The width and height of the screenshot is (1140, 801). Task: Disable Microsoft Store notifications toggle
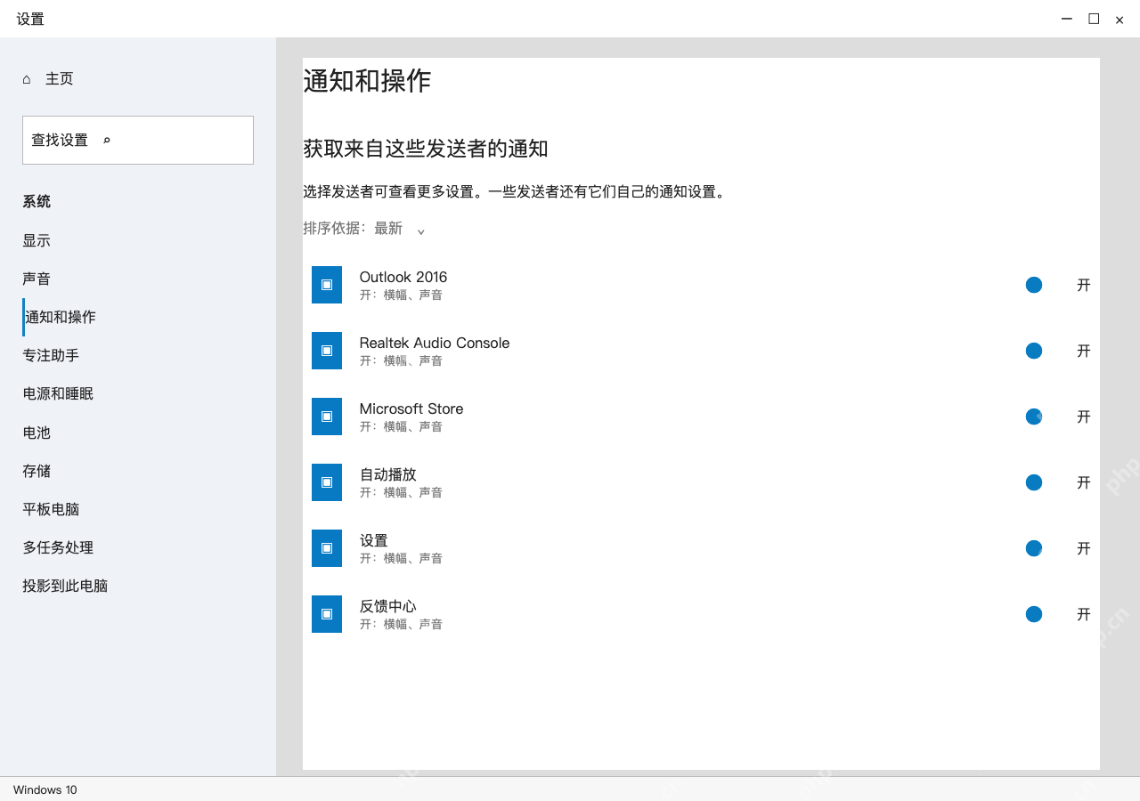coord(1034,417)
